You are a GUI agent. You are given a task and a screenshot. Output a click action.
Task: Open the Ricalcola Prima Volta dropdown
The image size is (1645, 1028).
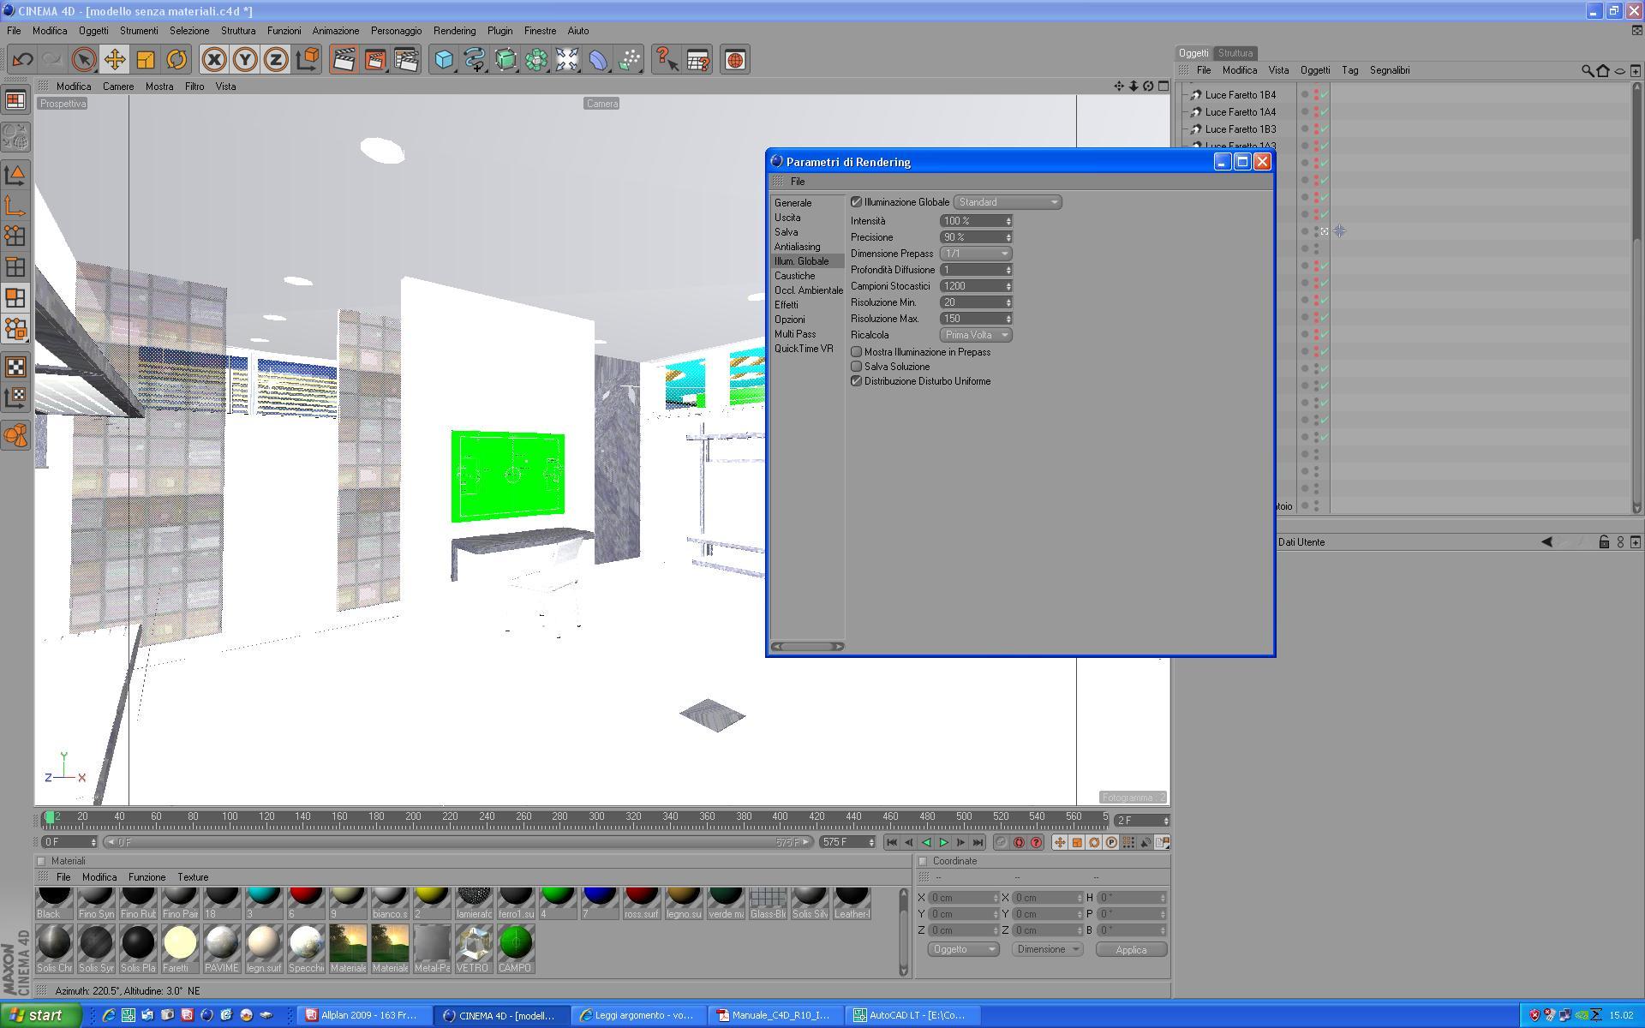(x=975, y=335)
